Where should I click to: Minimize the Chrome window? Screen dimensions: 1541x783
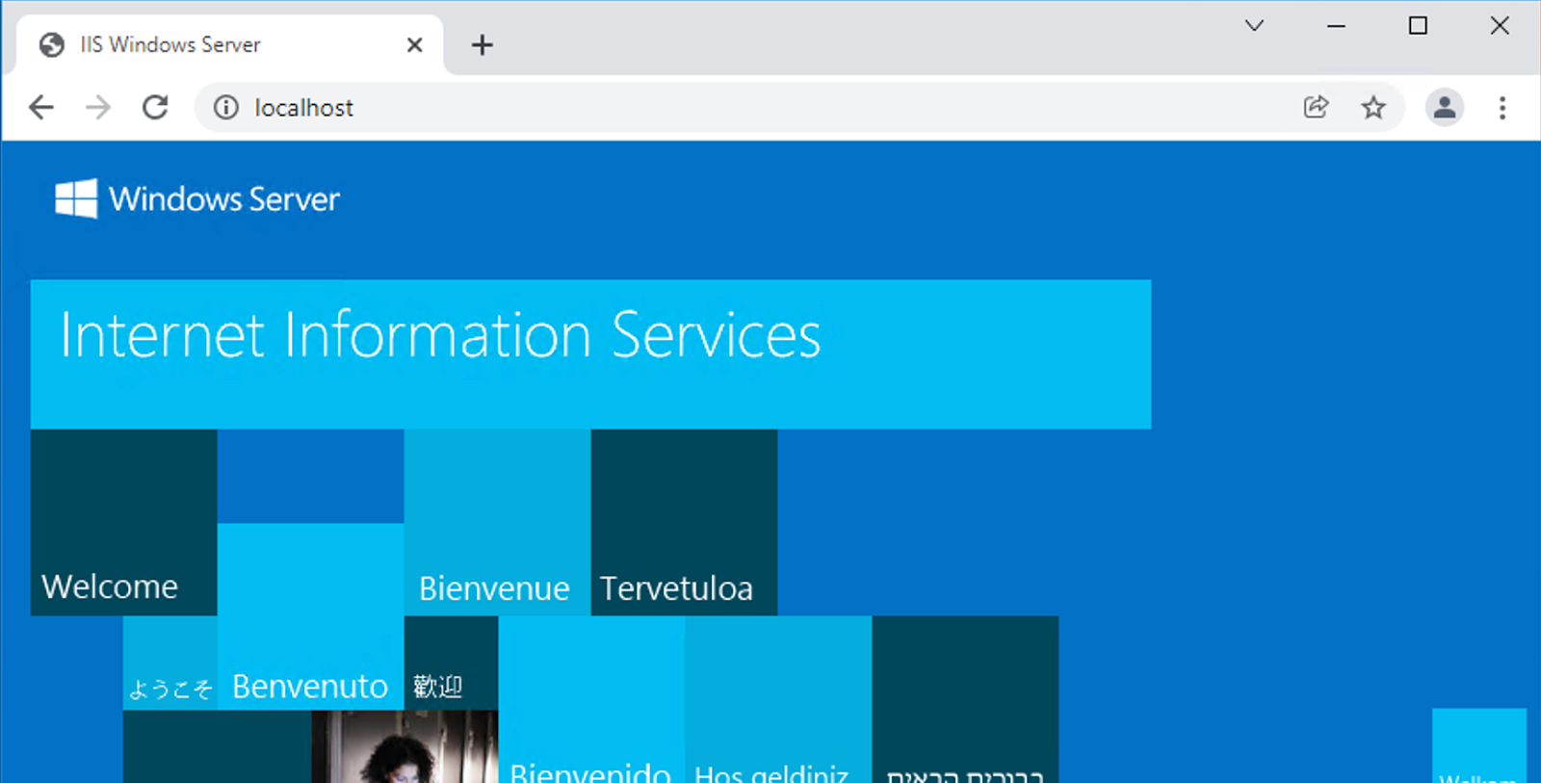1336,25
